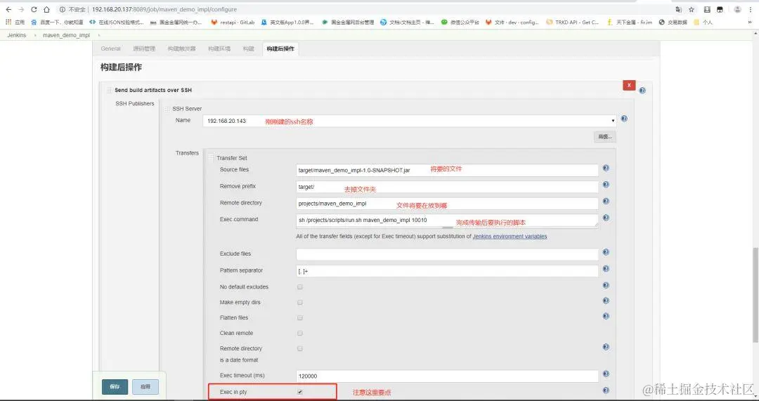
Task: Edit the Exec command text area
Action: coord(447,220)
